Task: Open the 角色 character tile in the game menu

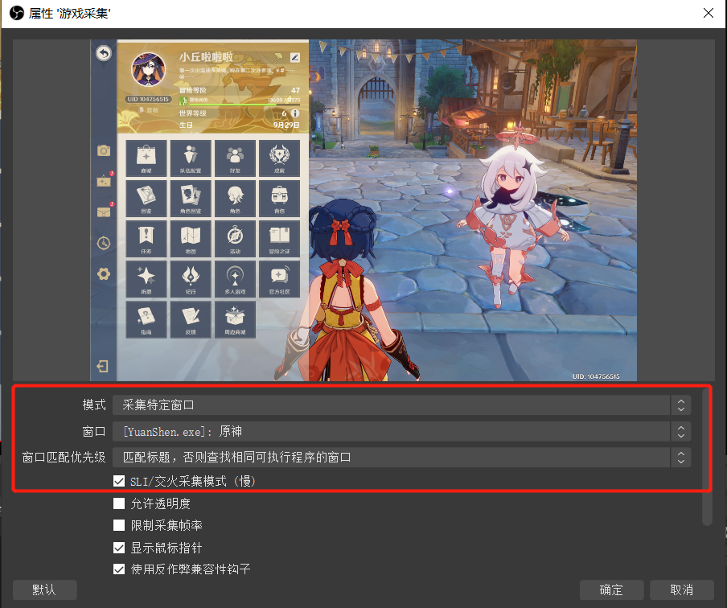Action: tap(235, 199)
